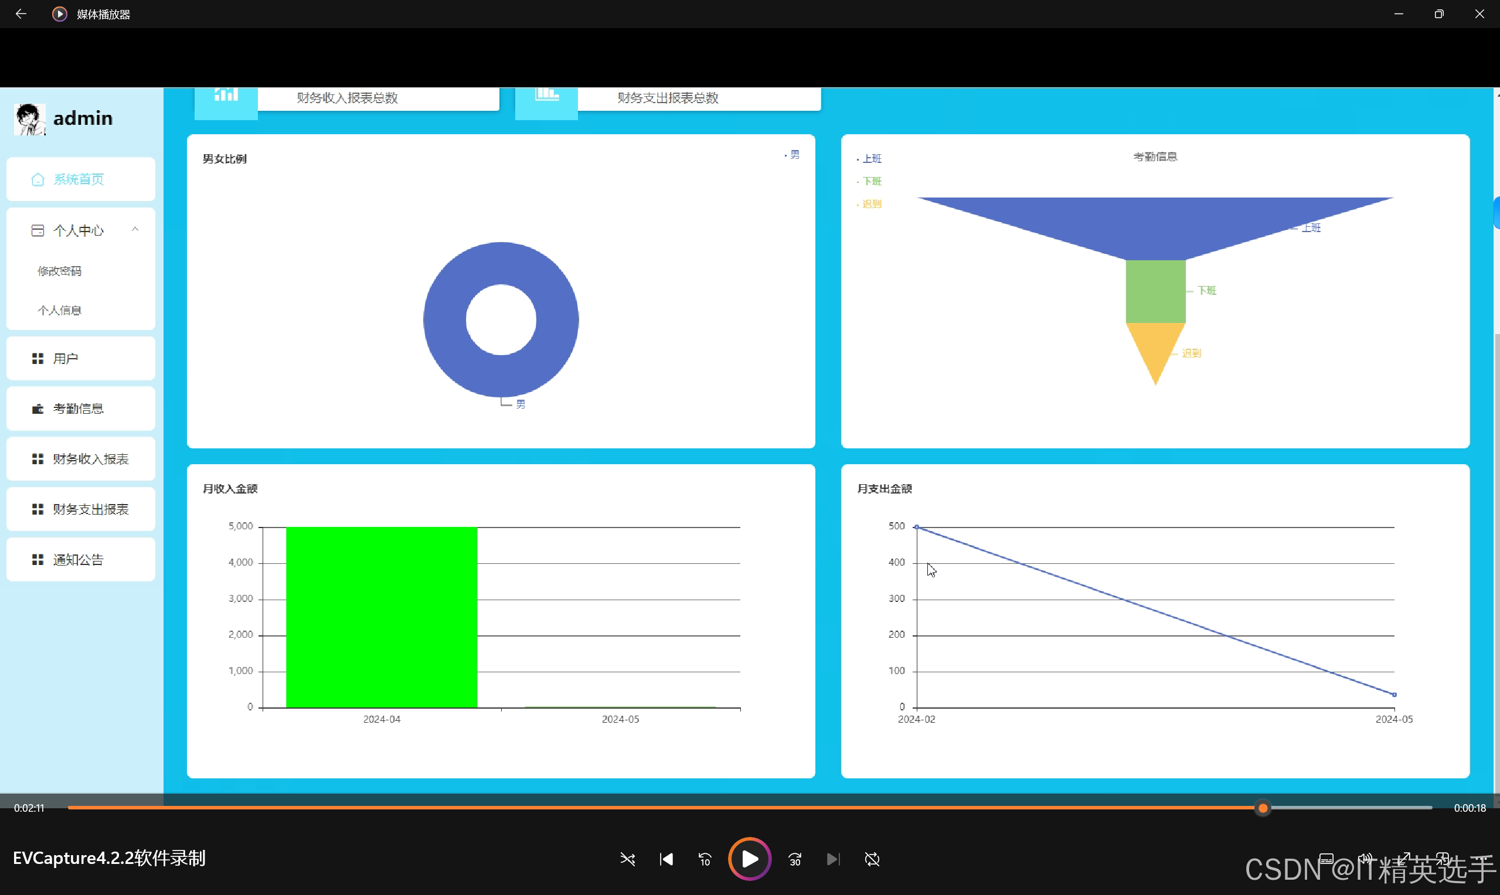Open subtitles and captions menu

(1326, 858)
